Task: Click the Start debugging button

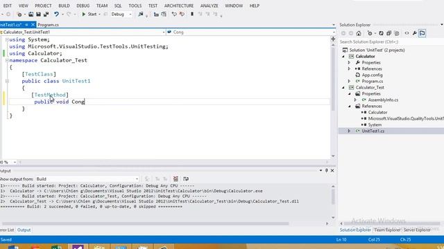Action: point(89,14)
